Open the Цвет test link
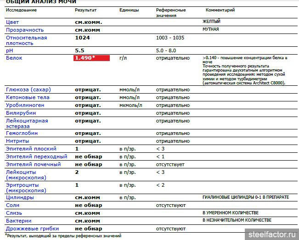This screenshot has height=240, width=299. [x=12, y=22]
